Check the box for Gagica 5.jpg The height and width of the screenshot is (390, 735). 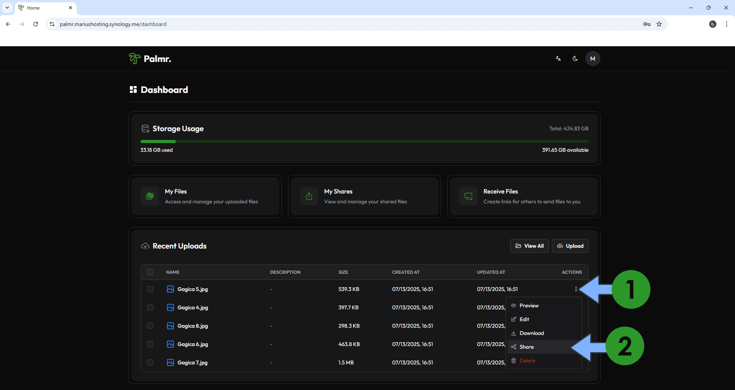150,289
